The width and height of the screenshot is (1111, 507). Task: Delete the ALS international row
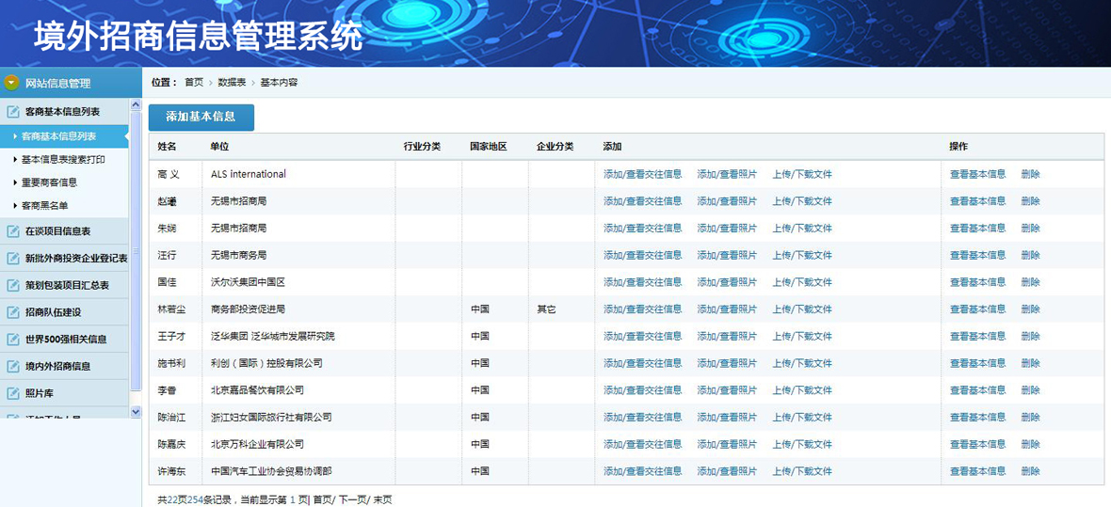tap(1030, 174)
